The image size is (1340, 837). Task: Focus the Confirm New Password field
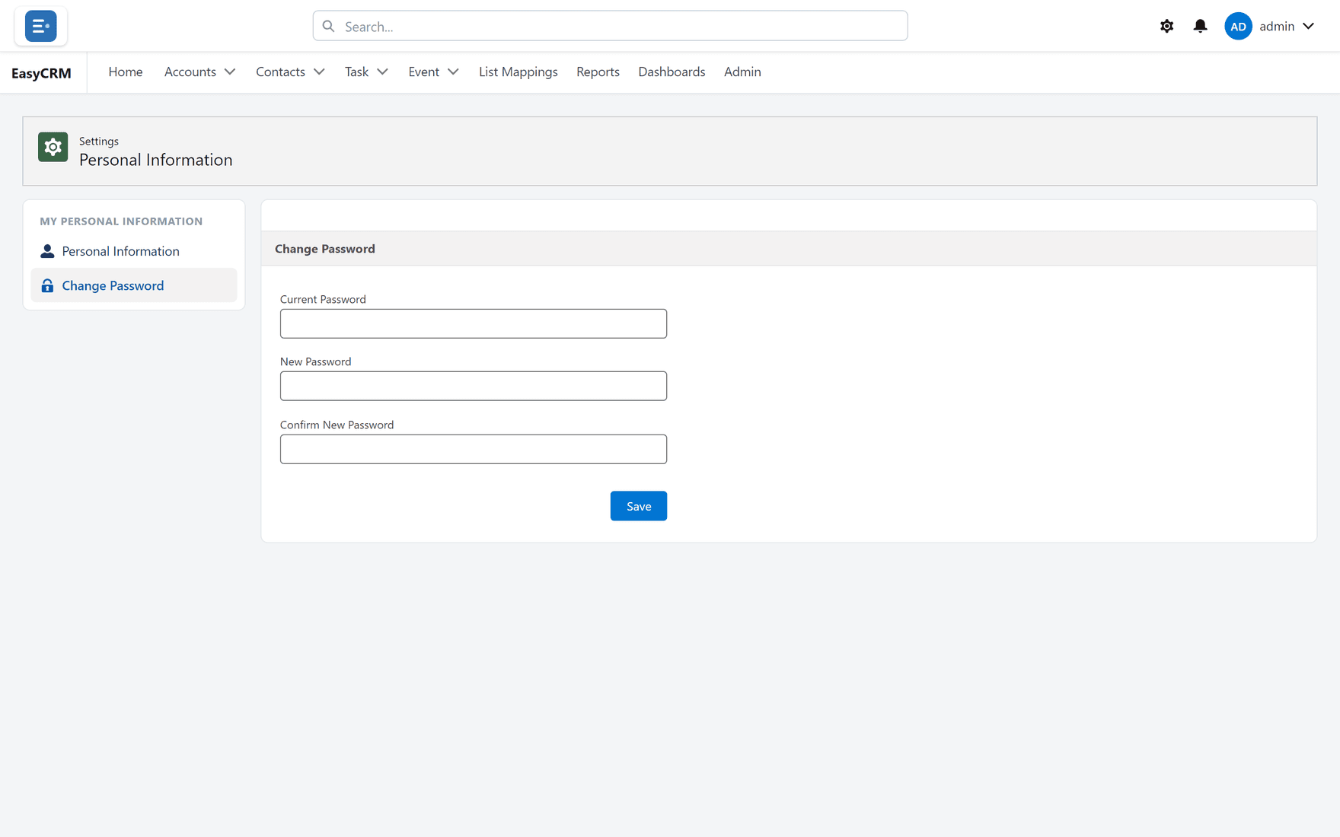pyautogui.click(x=473, y=449)
